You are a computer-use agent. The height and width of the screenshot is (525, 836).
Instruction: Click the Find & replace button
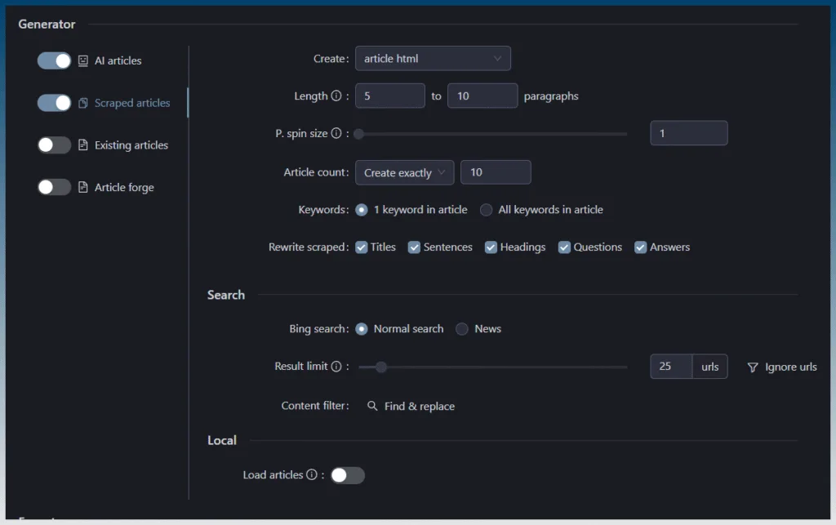click(x=411, y=406)
